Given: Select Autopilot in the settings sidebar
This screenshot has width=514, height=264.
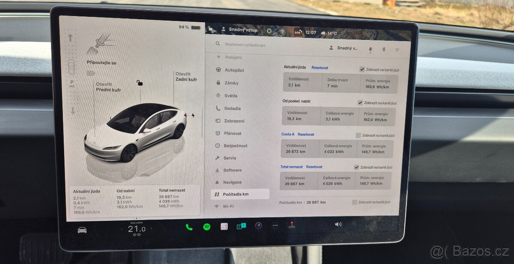Looking at the screenshot, I should [233, 70].
